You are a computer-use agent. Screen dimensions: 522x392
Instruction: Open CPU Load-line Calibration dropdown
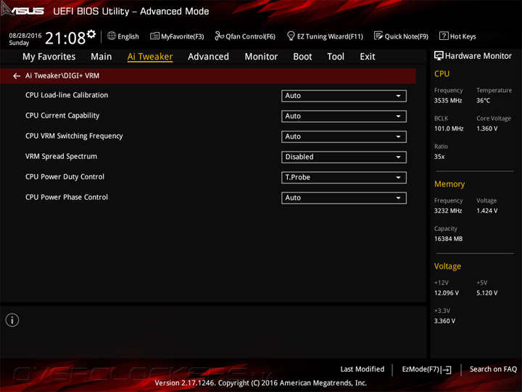tap(344, 96)
